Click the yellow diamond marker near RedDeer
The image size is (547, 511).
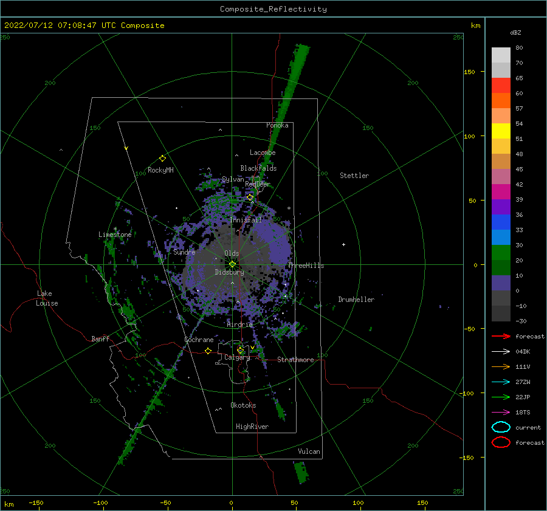(250, 197)
